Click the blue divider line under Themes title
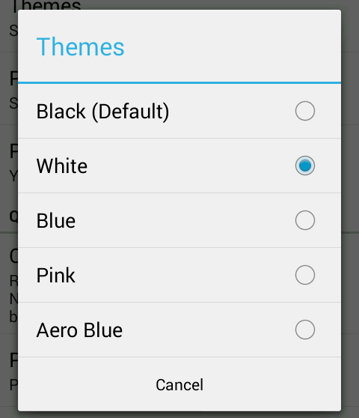The image size is (359, 418). [179, 83]
